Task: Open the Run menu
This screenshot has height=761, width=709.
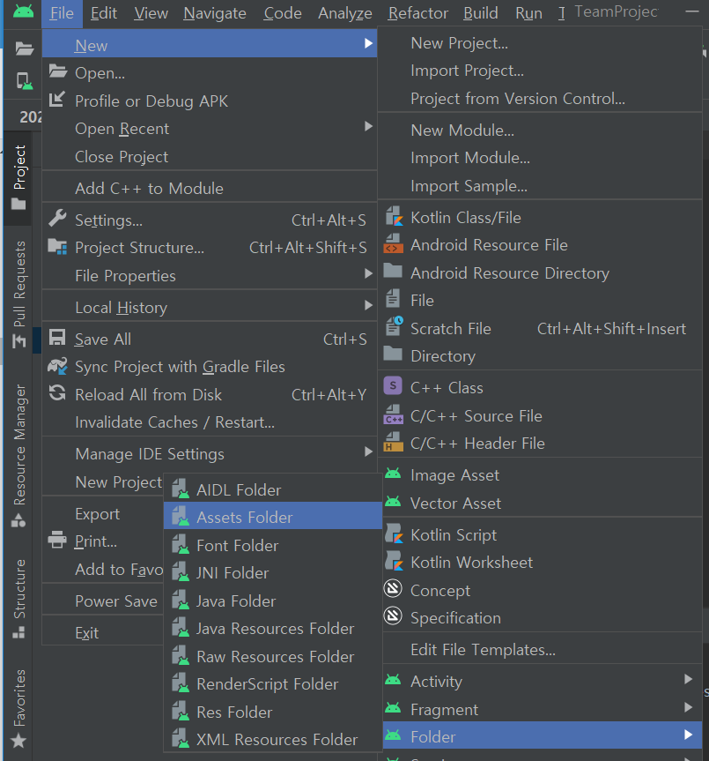Action: (x=528, y=13)
